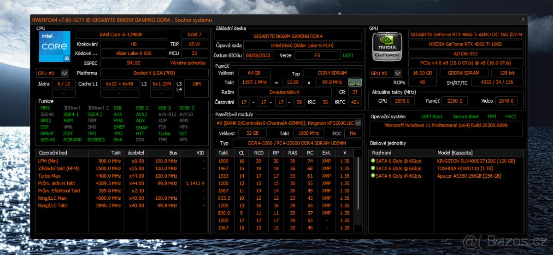553x255 pixels.
Task: Click the Prům. aktivní takt row
Action: 122,183
